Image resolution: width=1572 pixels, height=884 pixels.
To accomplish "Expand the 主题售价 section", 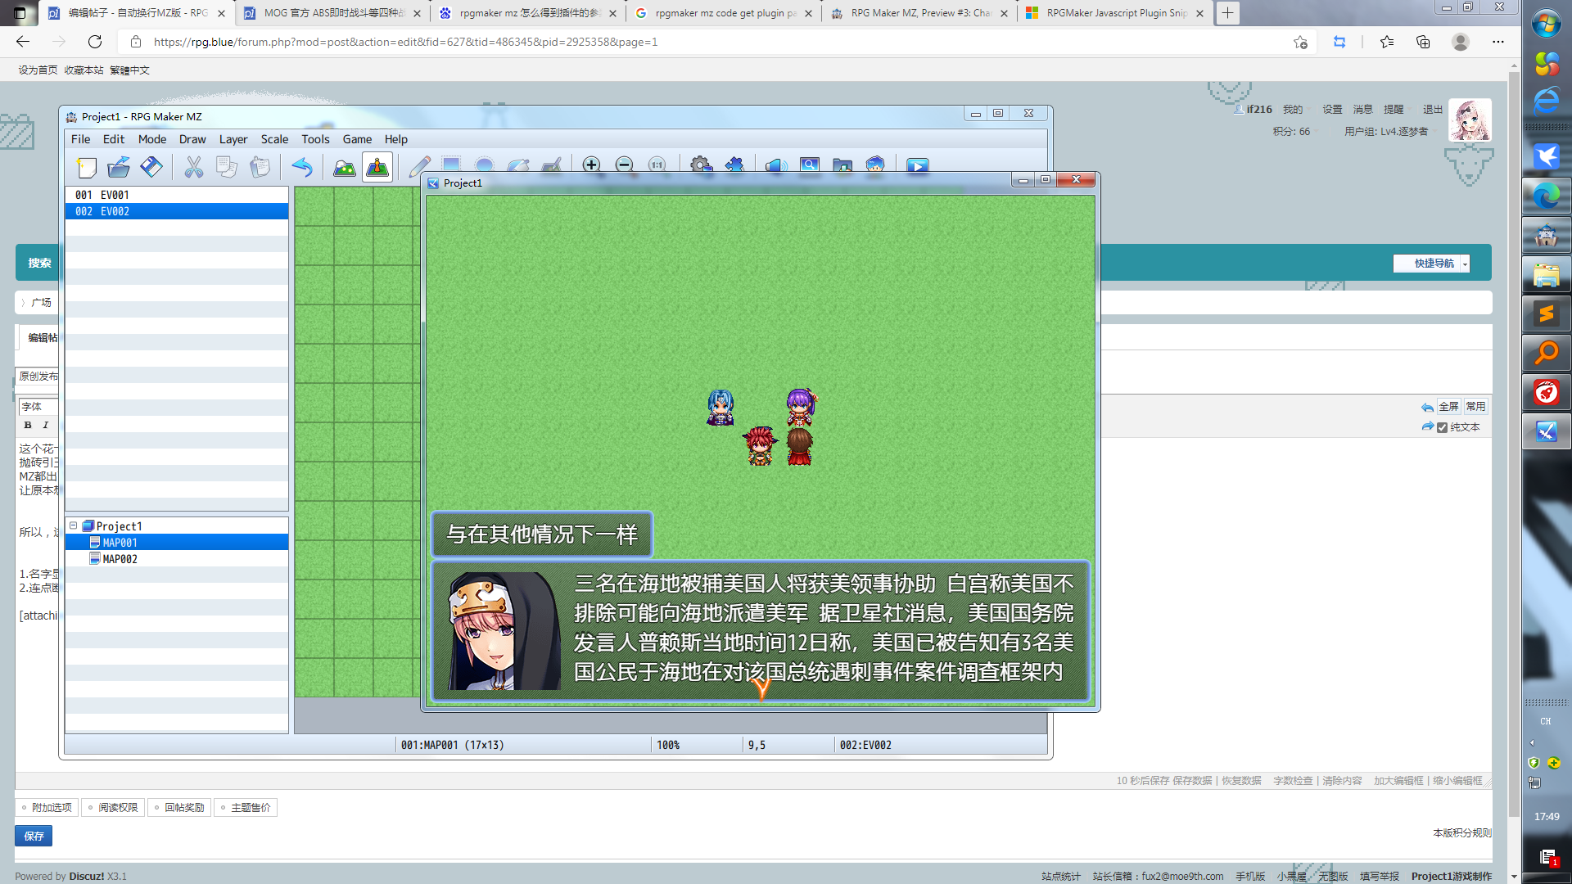I will click(246, 807).
